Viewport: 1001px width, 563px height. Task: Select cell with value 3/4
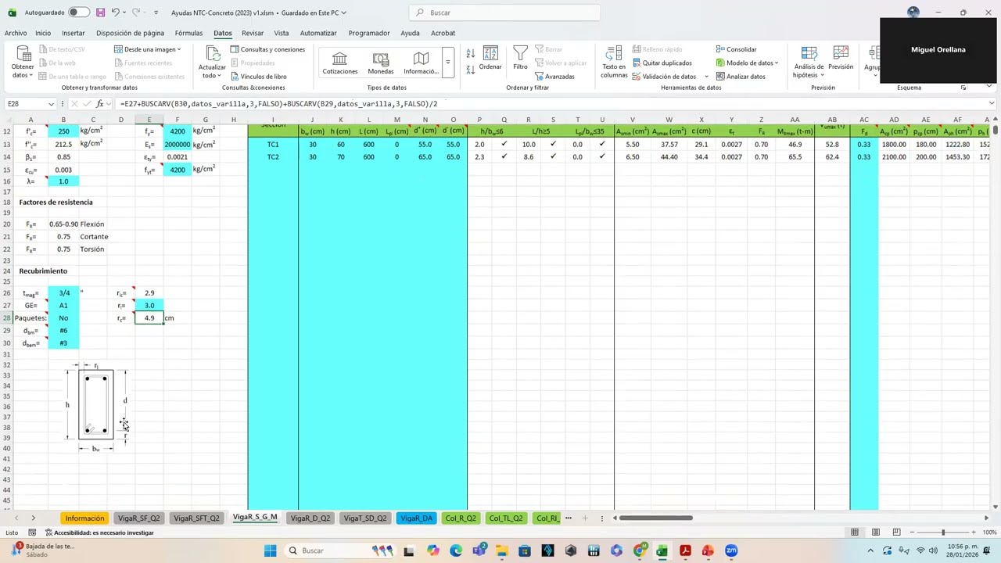[63, 293]
